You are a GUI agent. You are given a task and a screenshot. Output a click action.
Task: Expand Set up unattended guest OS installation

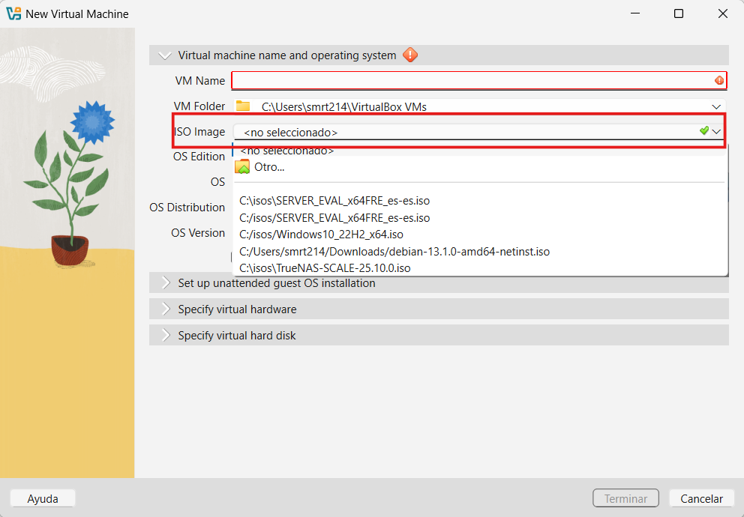(x=166, y=283)
